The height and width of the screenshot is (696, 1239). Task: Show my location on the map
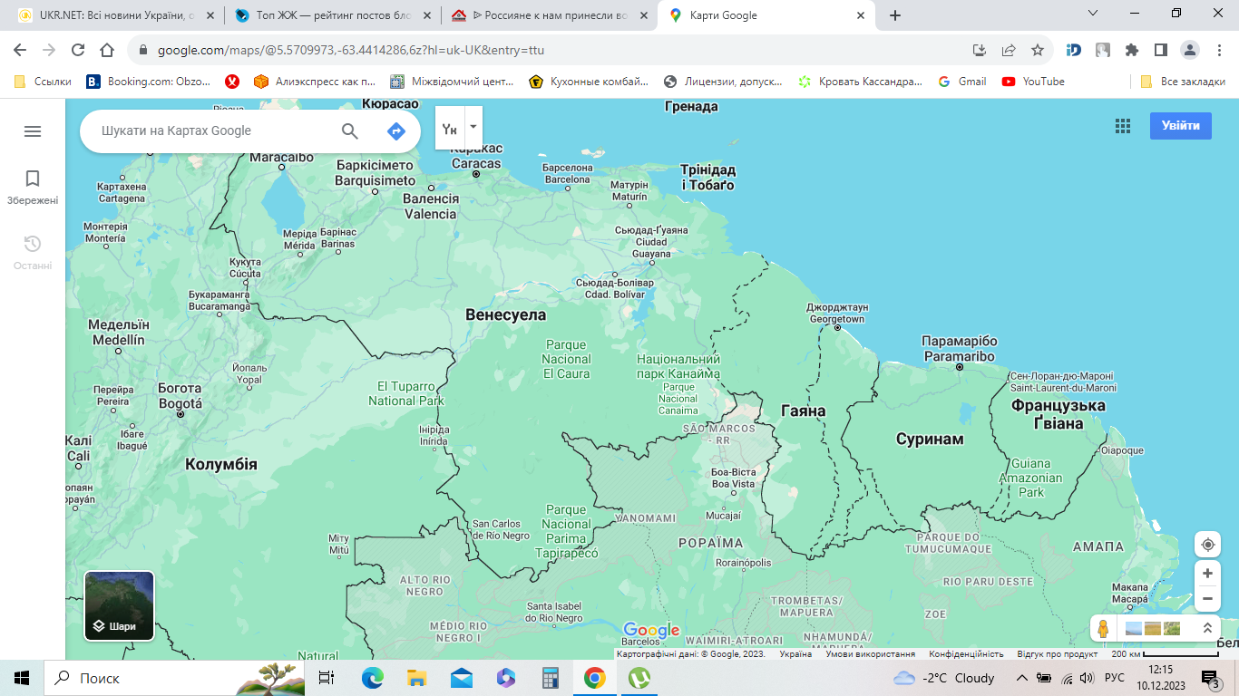[1207, 545]
